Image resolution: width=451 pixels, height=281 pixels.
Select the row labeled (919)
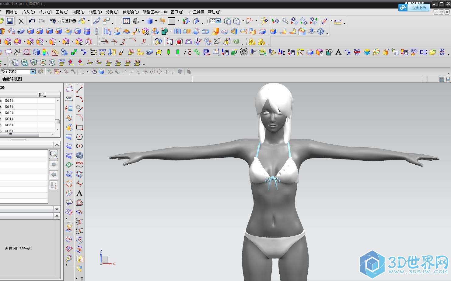[27, 113]
